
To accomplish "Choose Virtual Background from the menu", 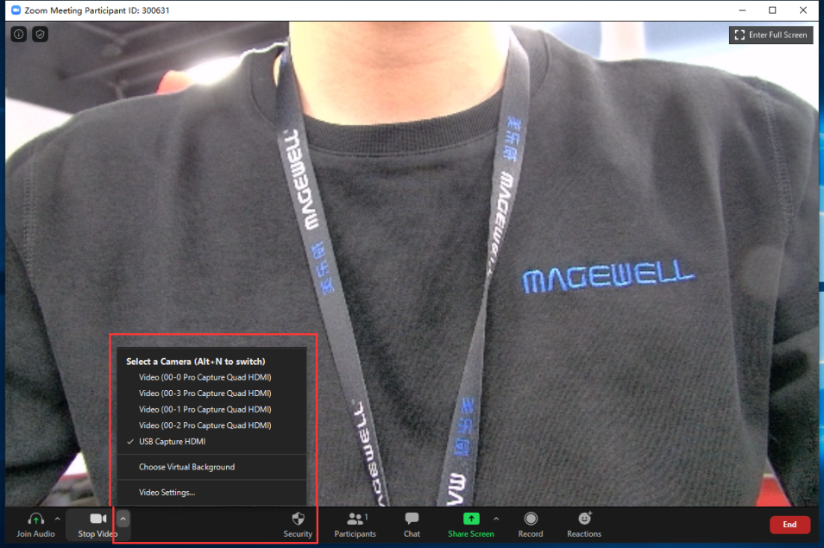I will [211, 467].
